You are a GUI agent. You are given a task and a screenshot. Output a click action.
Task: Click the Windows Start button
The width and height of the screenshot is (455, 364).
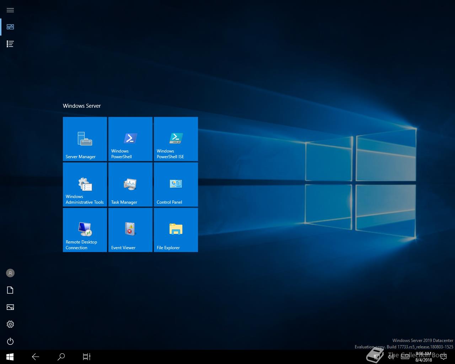click(10, 357)
